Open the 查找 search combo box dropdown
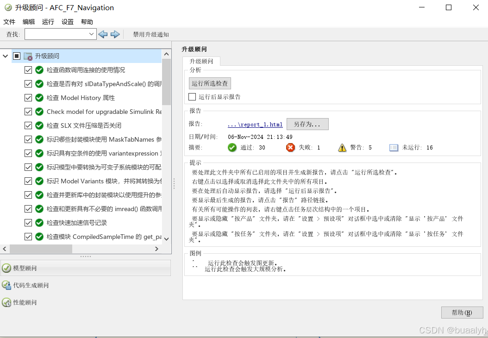This screenshot has width=488, height=338. (x=91, y=34)
